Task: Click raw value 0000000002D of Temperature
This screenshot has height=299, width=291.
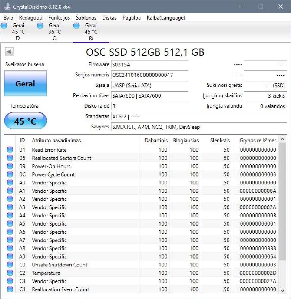Action: (x=258, y=273)
